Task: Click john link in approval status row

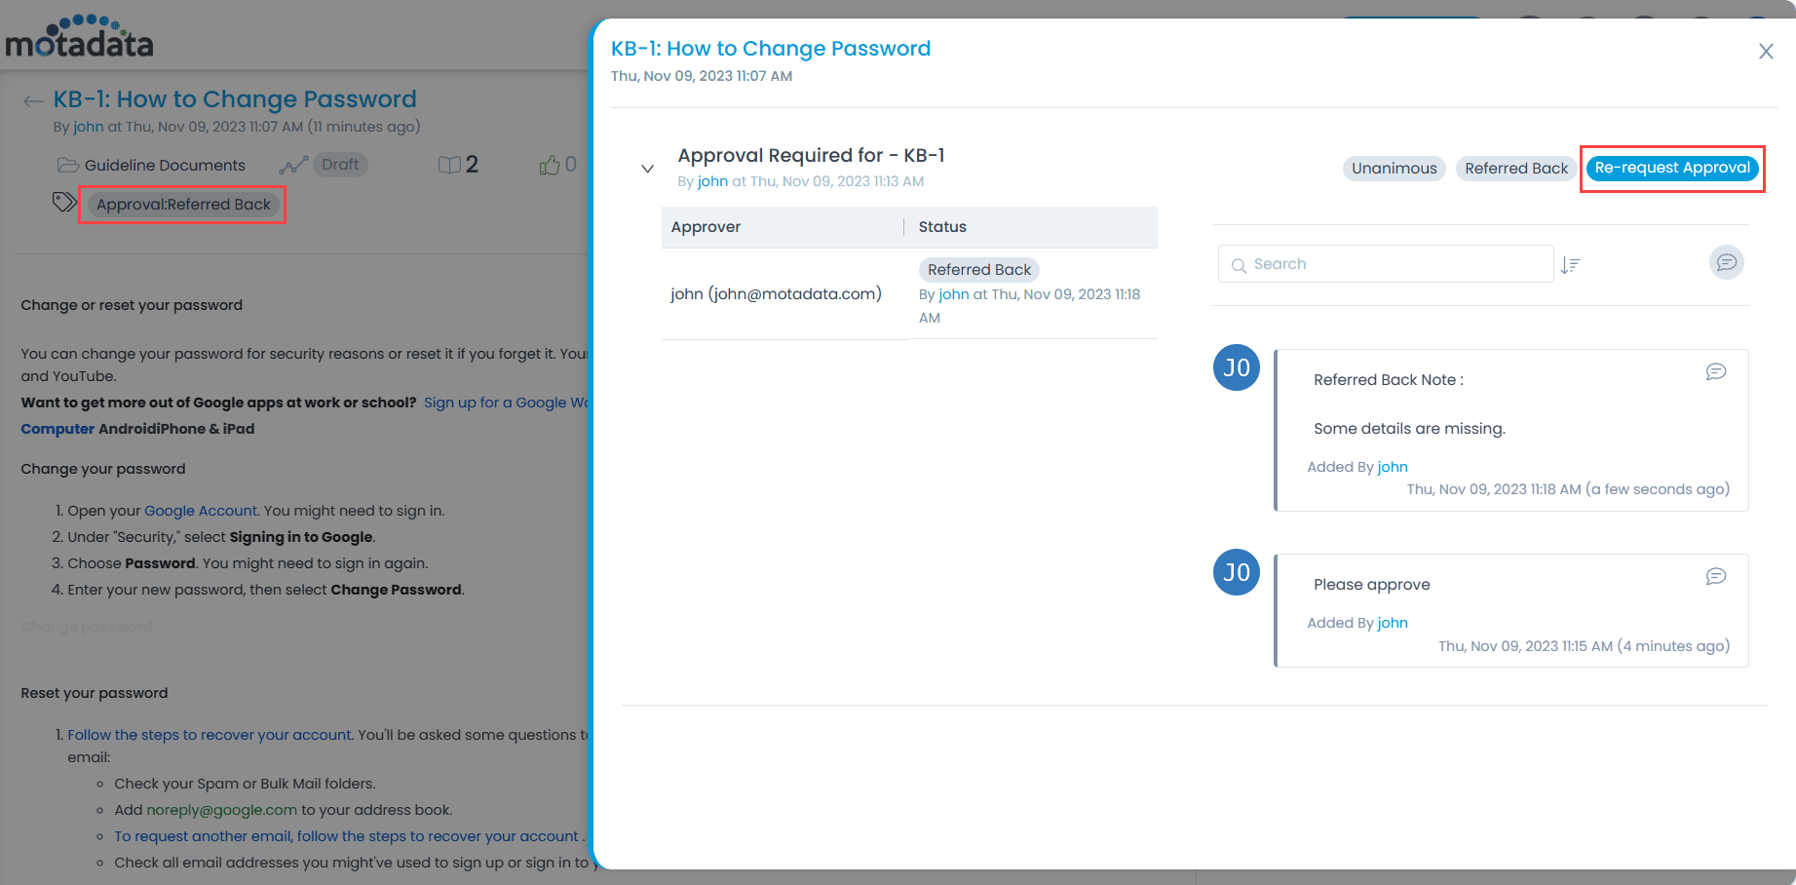Action: click(x=953, y=294)
